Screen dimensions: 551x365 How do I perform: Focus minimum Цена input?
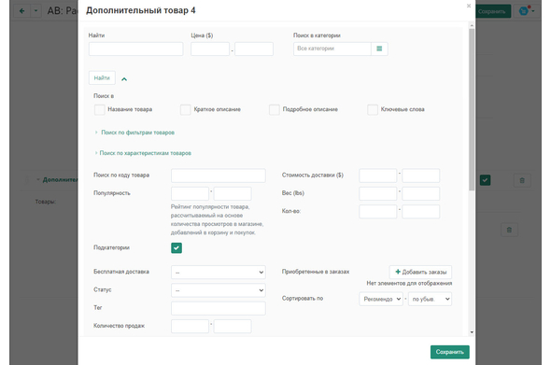coord(210,49)
